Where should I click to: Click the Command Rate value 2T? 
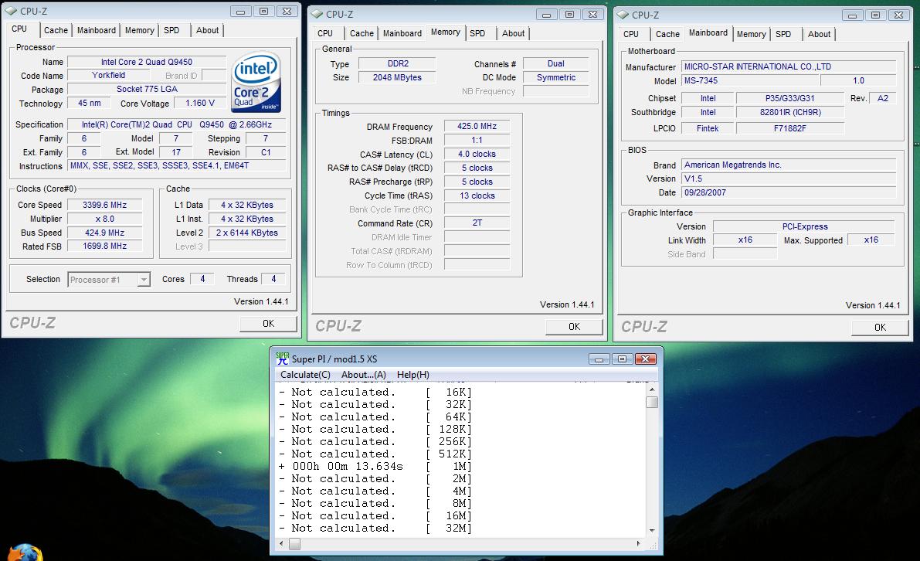point(477,223)
